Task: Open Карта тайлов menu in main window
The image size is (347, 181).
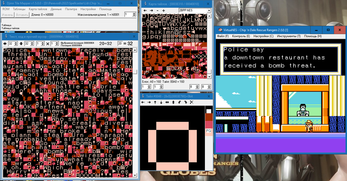Action: (38, 9)
